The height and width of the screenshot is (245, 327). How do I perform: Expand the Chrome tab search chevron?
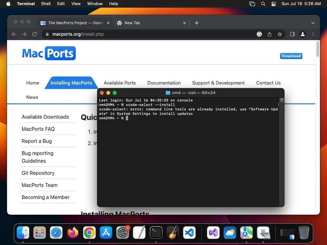click(x=313, y=23)
